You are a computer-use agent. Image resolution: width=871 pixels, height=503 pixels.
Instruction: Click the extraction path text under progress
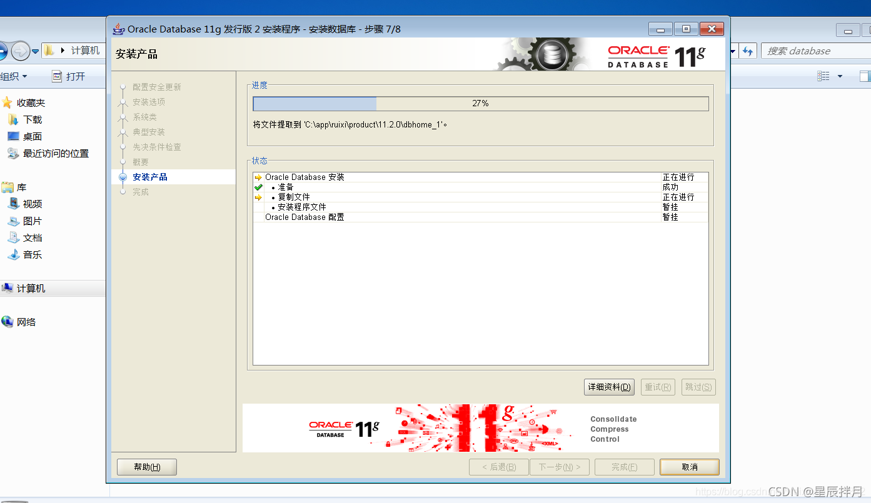(x=350, y=124)
